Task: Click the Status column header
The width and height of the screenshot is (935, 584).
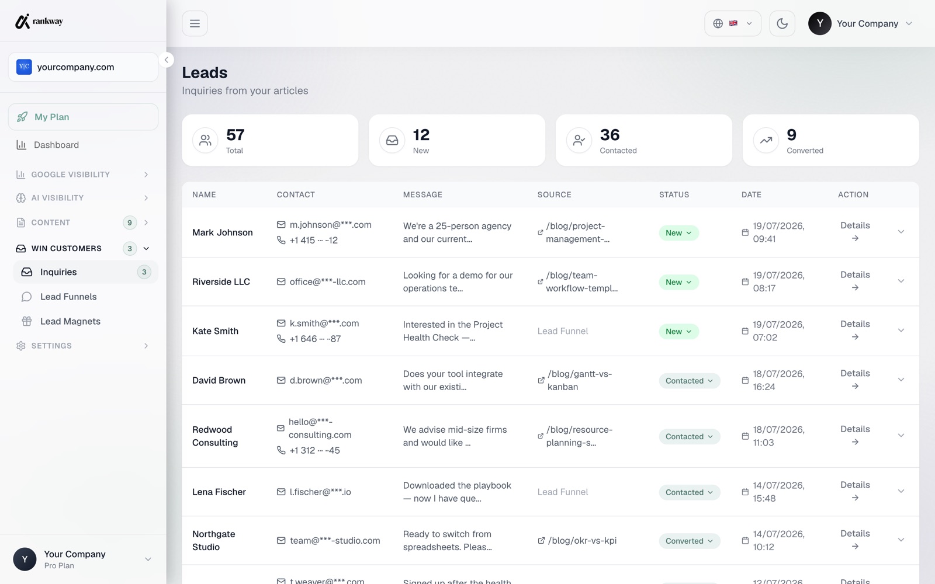Action: tap(674, 194)
